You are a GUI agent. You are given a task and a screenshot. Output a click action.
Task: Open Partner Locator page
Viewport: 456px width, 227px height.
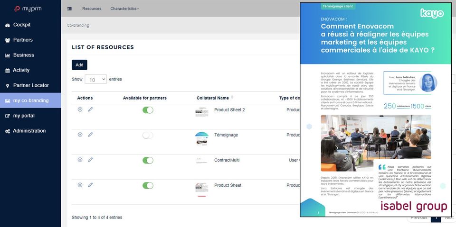(30, 85)
